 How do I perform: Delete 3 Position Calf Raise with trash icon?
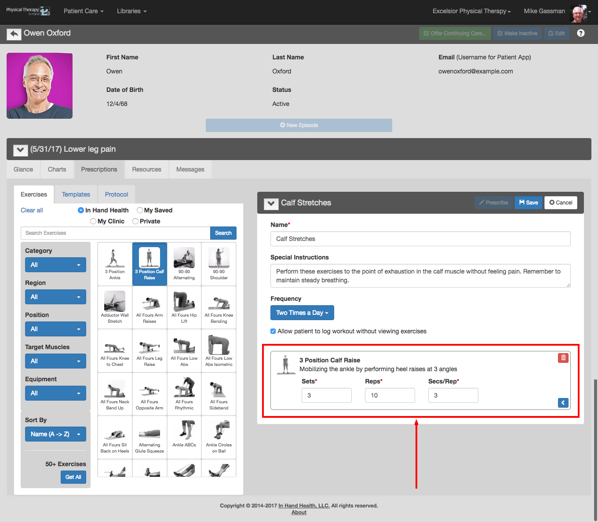[x=563, y=358]
